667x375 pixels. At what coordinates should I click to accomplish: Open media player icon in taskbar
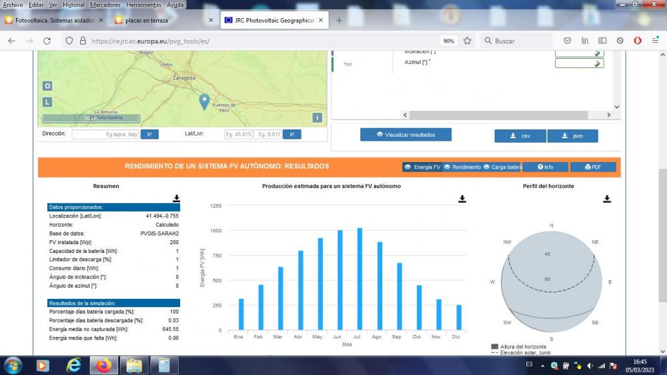click(43, 366)
